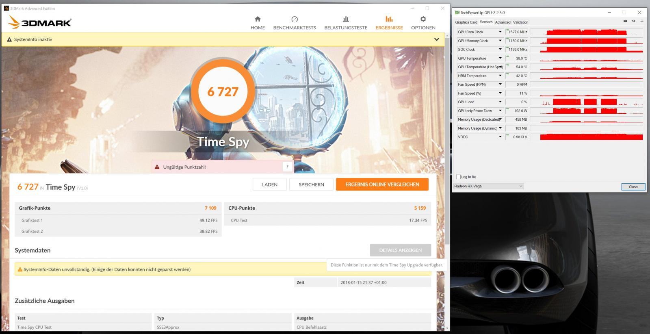The image size is (650, 334).
Task: Click the stress test bar chart icon
Action: coord(346,19)
